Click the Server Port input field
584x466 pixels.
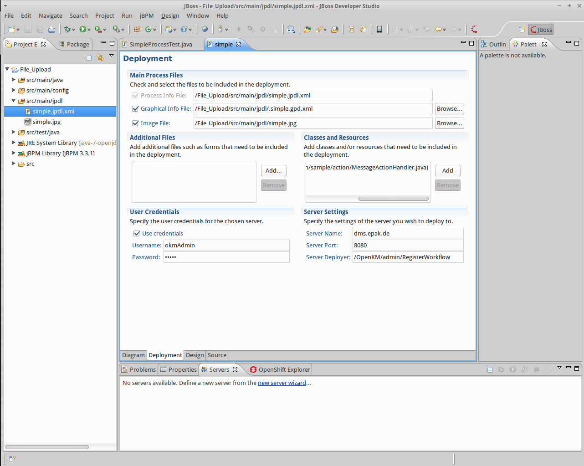point(408,246)
